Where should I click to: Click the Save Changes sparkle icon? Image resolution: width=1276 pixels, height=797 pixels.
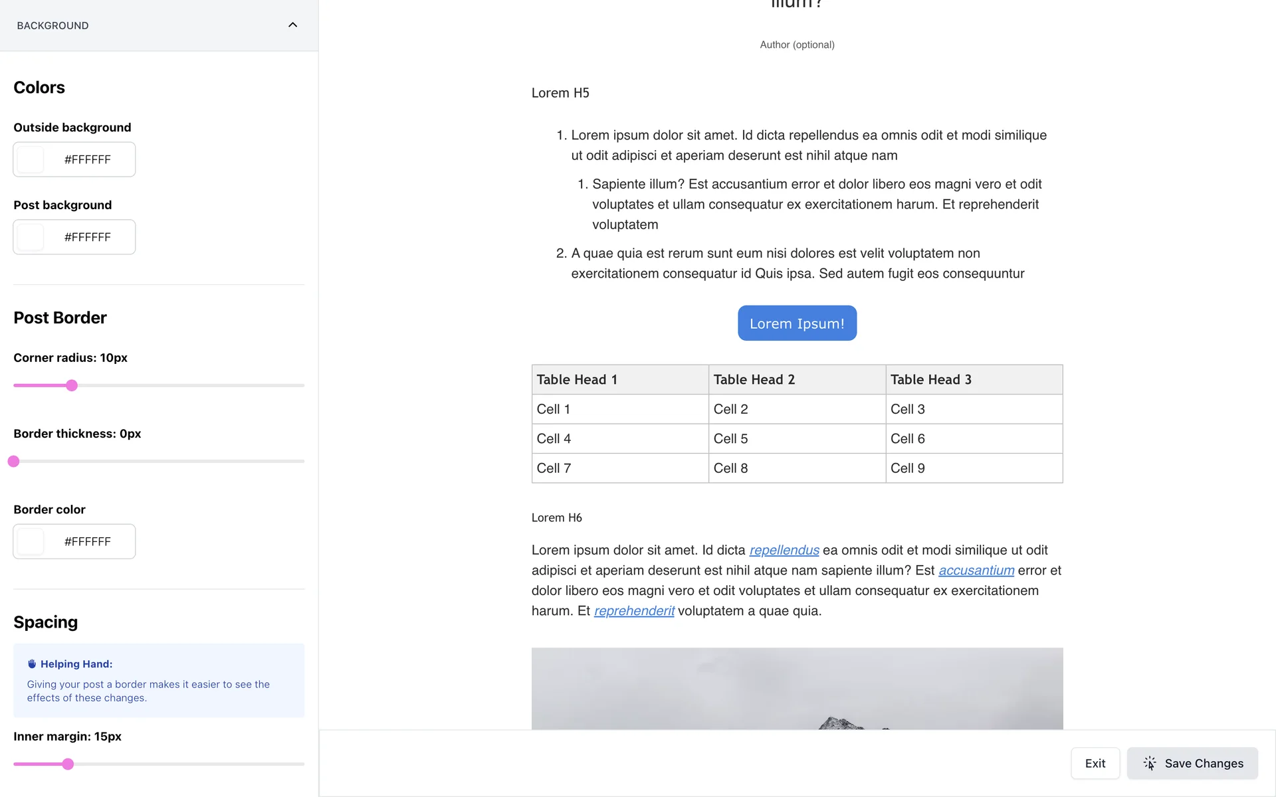(1150, 763)
